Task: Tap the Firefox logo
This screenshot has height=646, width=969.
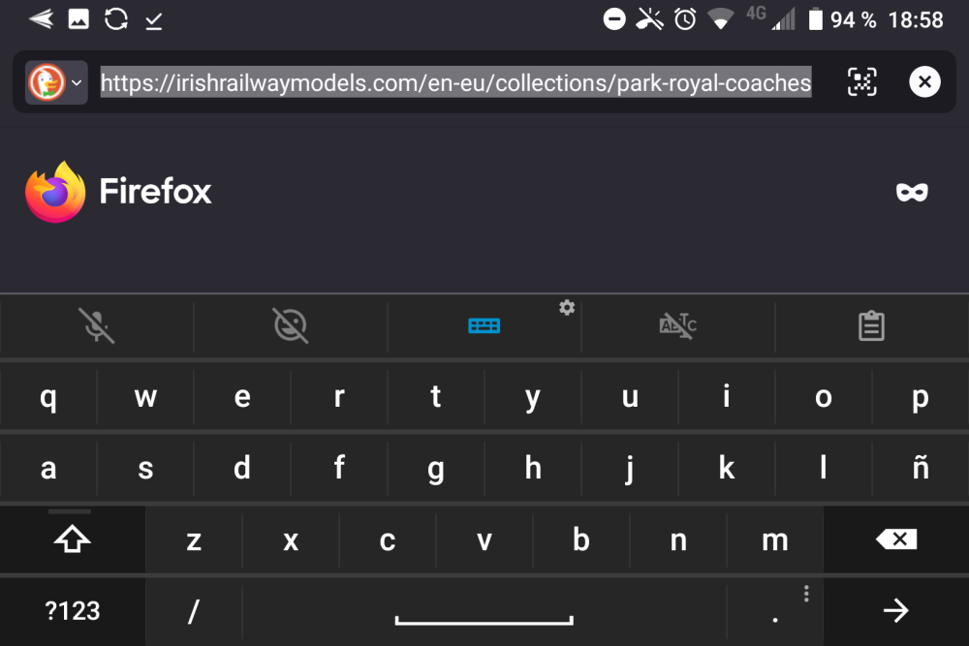Action: (55, 192)
